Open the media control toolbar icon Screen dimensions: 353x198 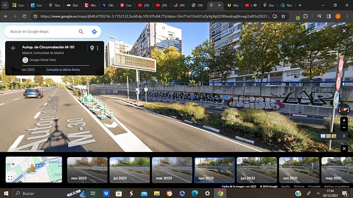coord(319,16)
